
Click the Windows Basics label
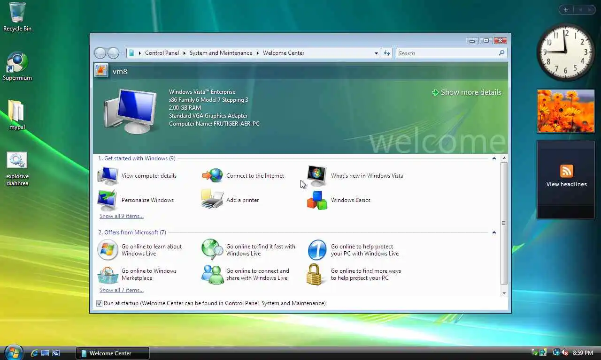pyautogui.click(x=351, y=200)
